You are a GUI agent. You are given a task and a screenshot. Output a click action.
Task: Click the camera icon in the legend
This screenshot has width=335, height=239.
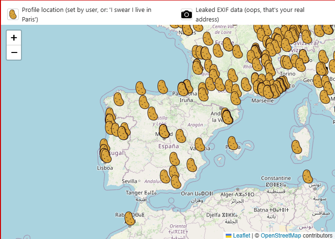[187, 14]
